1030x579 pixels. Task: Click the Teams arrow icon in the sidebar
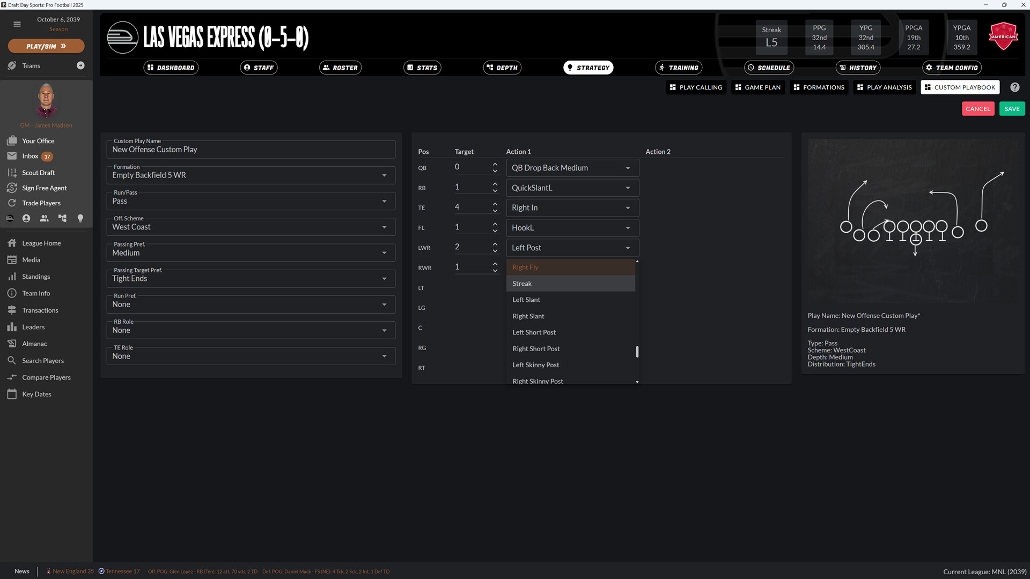coord(81,65)
